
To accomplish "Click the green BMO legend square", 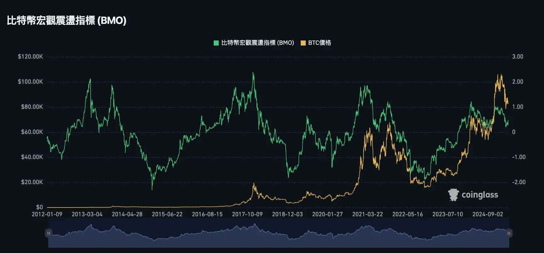I will [x=216, y=43].
